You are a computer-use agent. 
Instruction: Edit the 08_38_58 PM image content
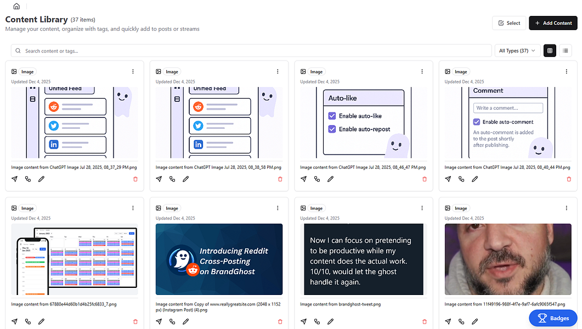(x=185, y=179)
